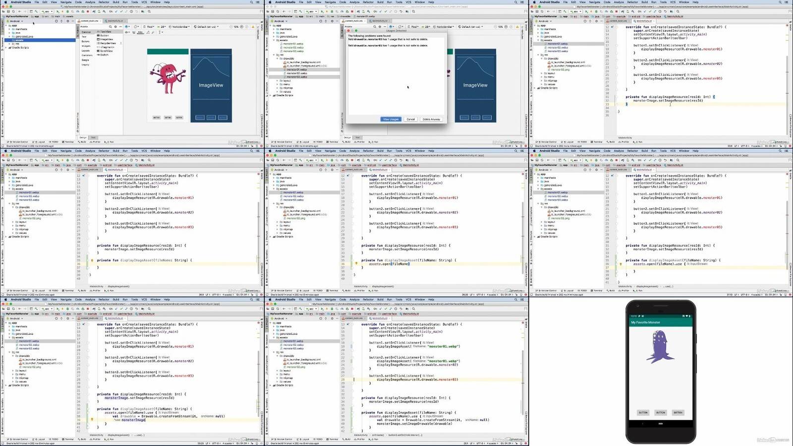Tap the My Favorite Monster app bar
This screenshot has width=793, height=446.
tap(660, 322)
